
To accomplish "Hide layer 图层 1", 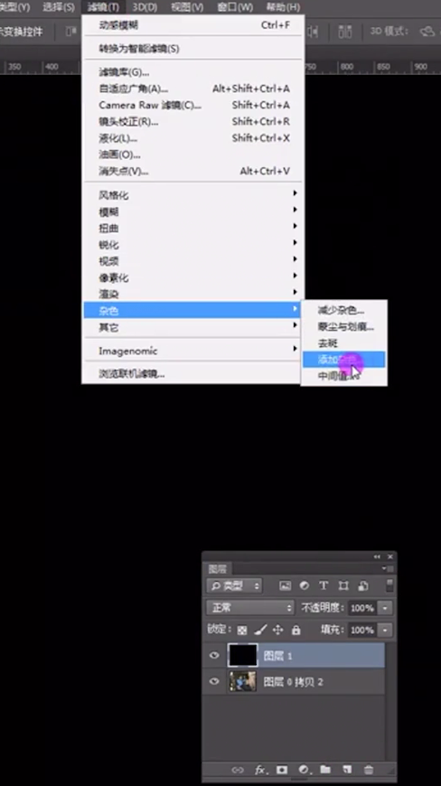I will click(214, 655).
